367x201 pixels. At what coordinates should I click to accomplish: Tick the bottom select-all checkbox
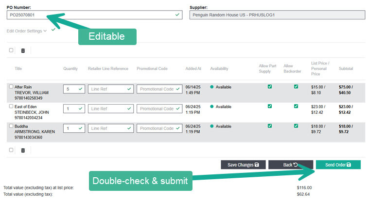(11, 150)
